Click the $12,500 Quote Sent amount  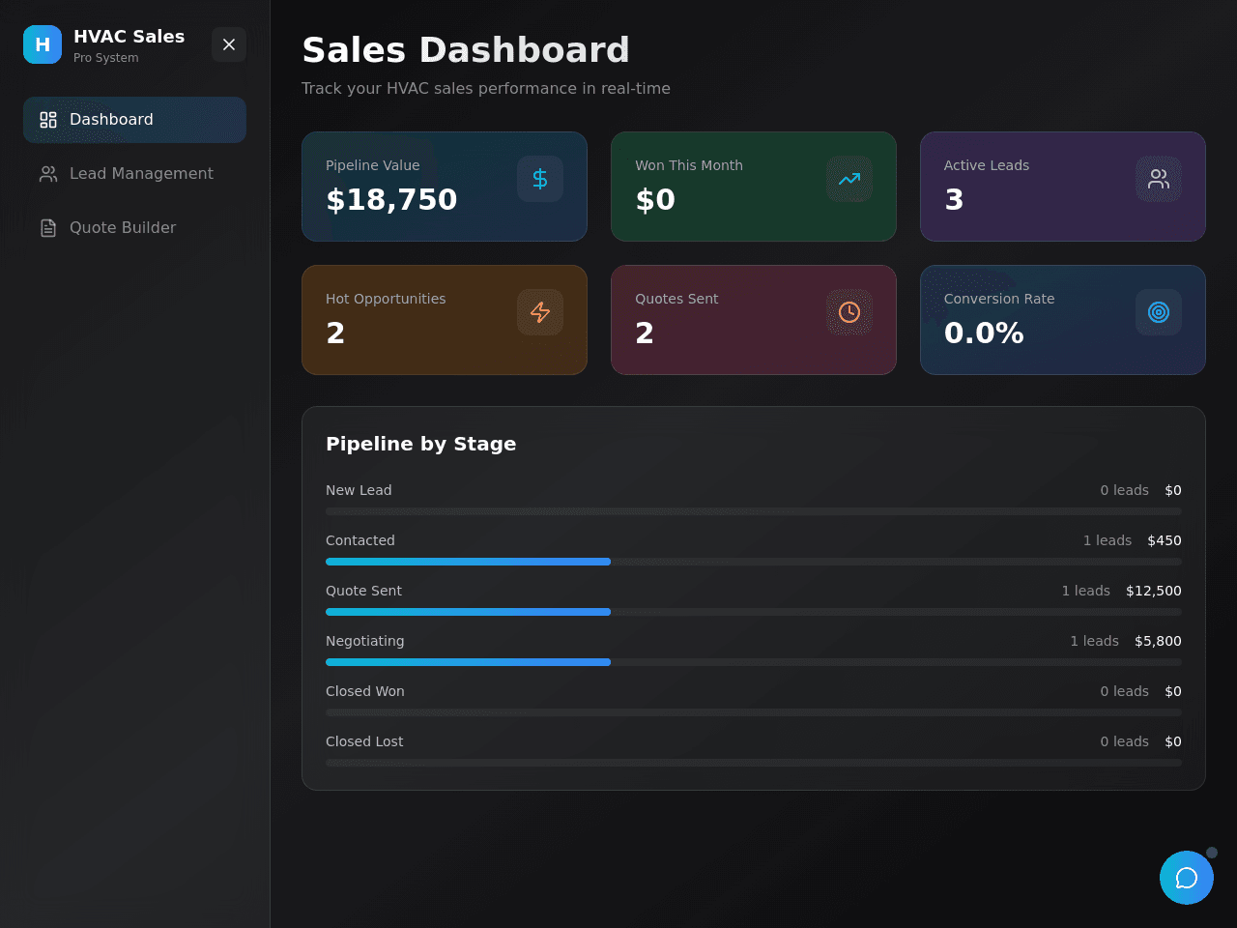tap(1154, 591)
